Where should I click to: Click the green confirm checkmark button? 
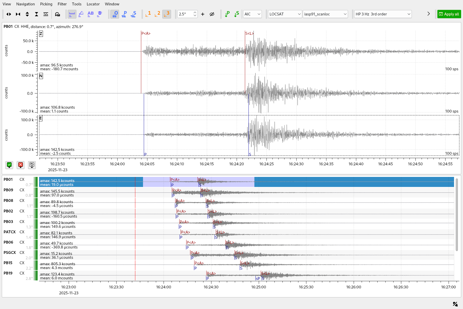coord(9,165)
